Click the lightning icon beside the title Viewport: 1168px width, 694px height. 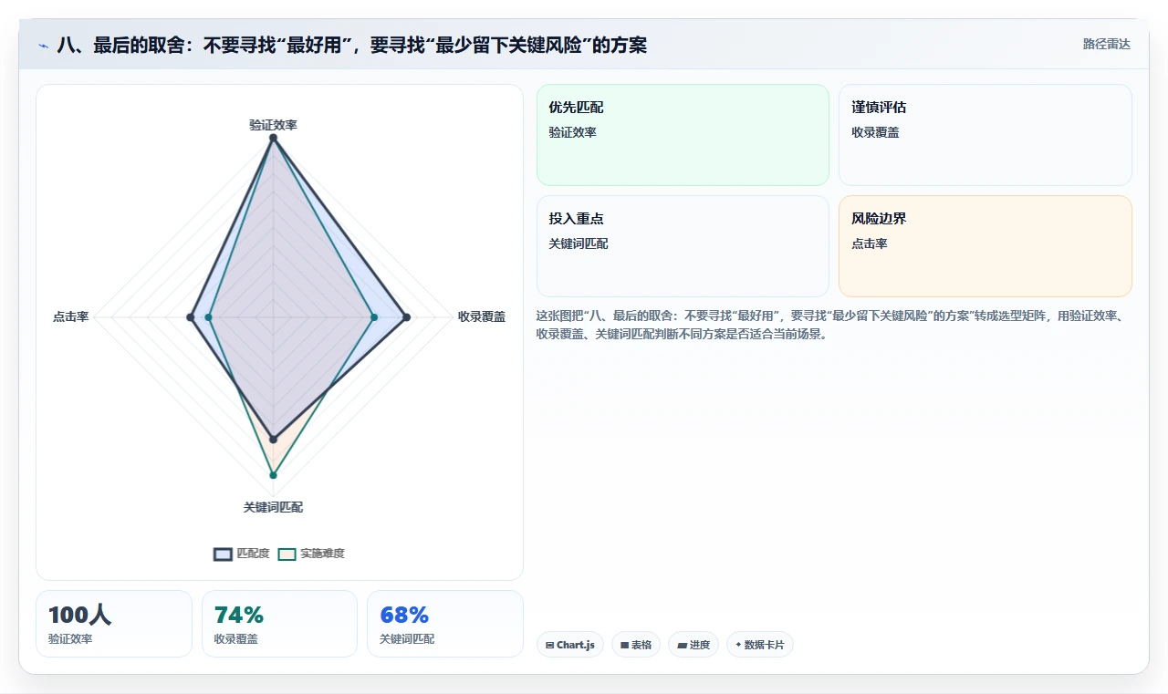click(x=44, y=46)
